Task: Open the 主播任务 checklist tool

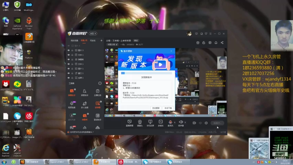Action: tap(97, 92)
